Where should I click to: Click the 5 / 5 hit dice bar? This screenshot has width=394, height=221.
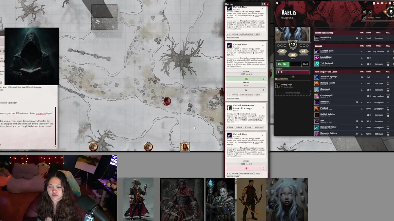tap(293, 72)
